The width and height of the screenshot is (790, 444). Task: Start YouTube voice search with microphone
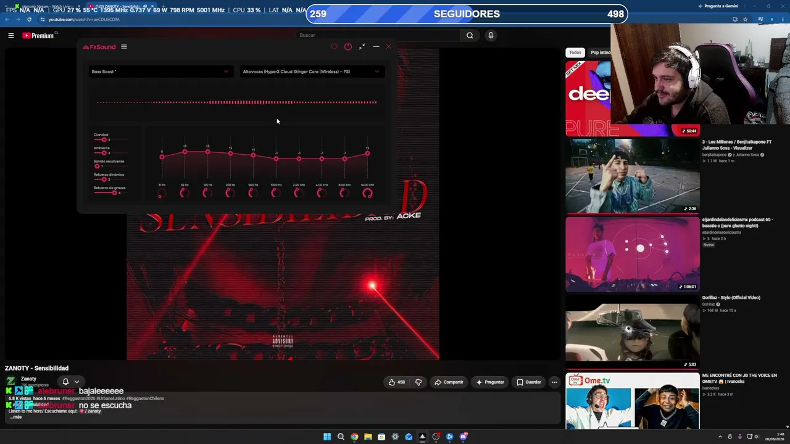click(491, 35)
